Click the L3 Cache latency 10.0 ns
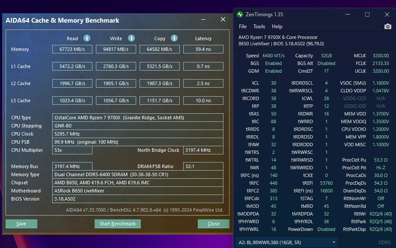The image size is (396, 248). point(203,100)
